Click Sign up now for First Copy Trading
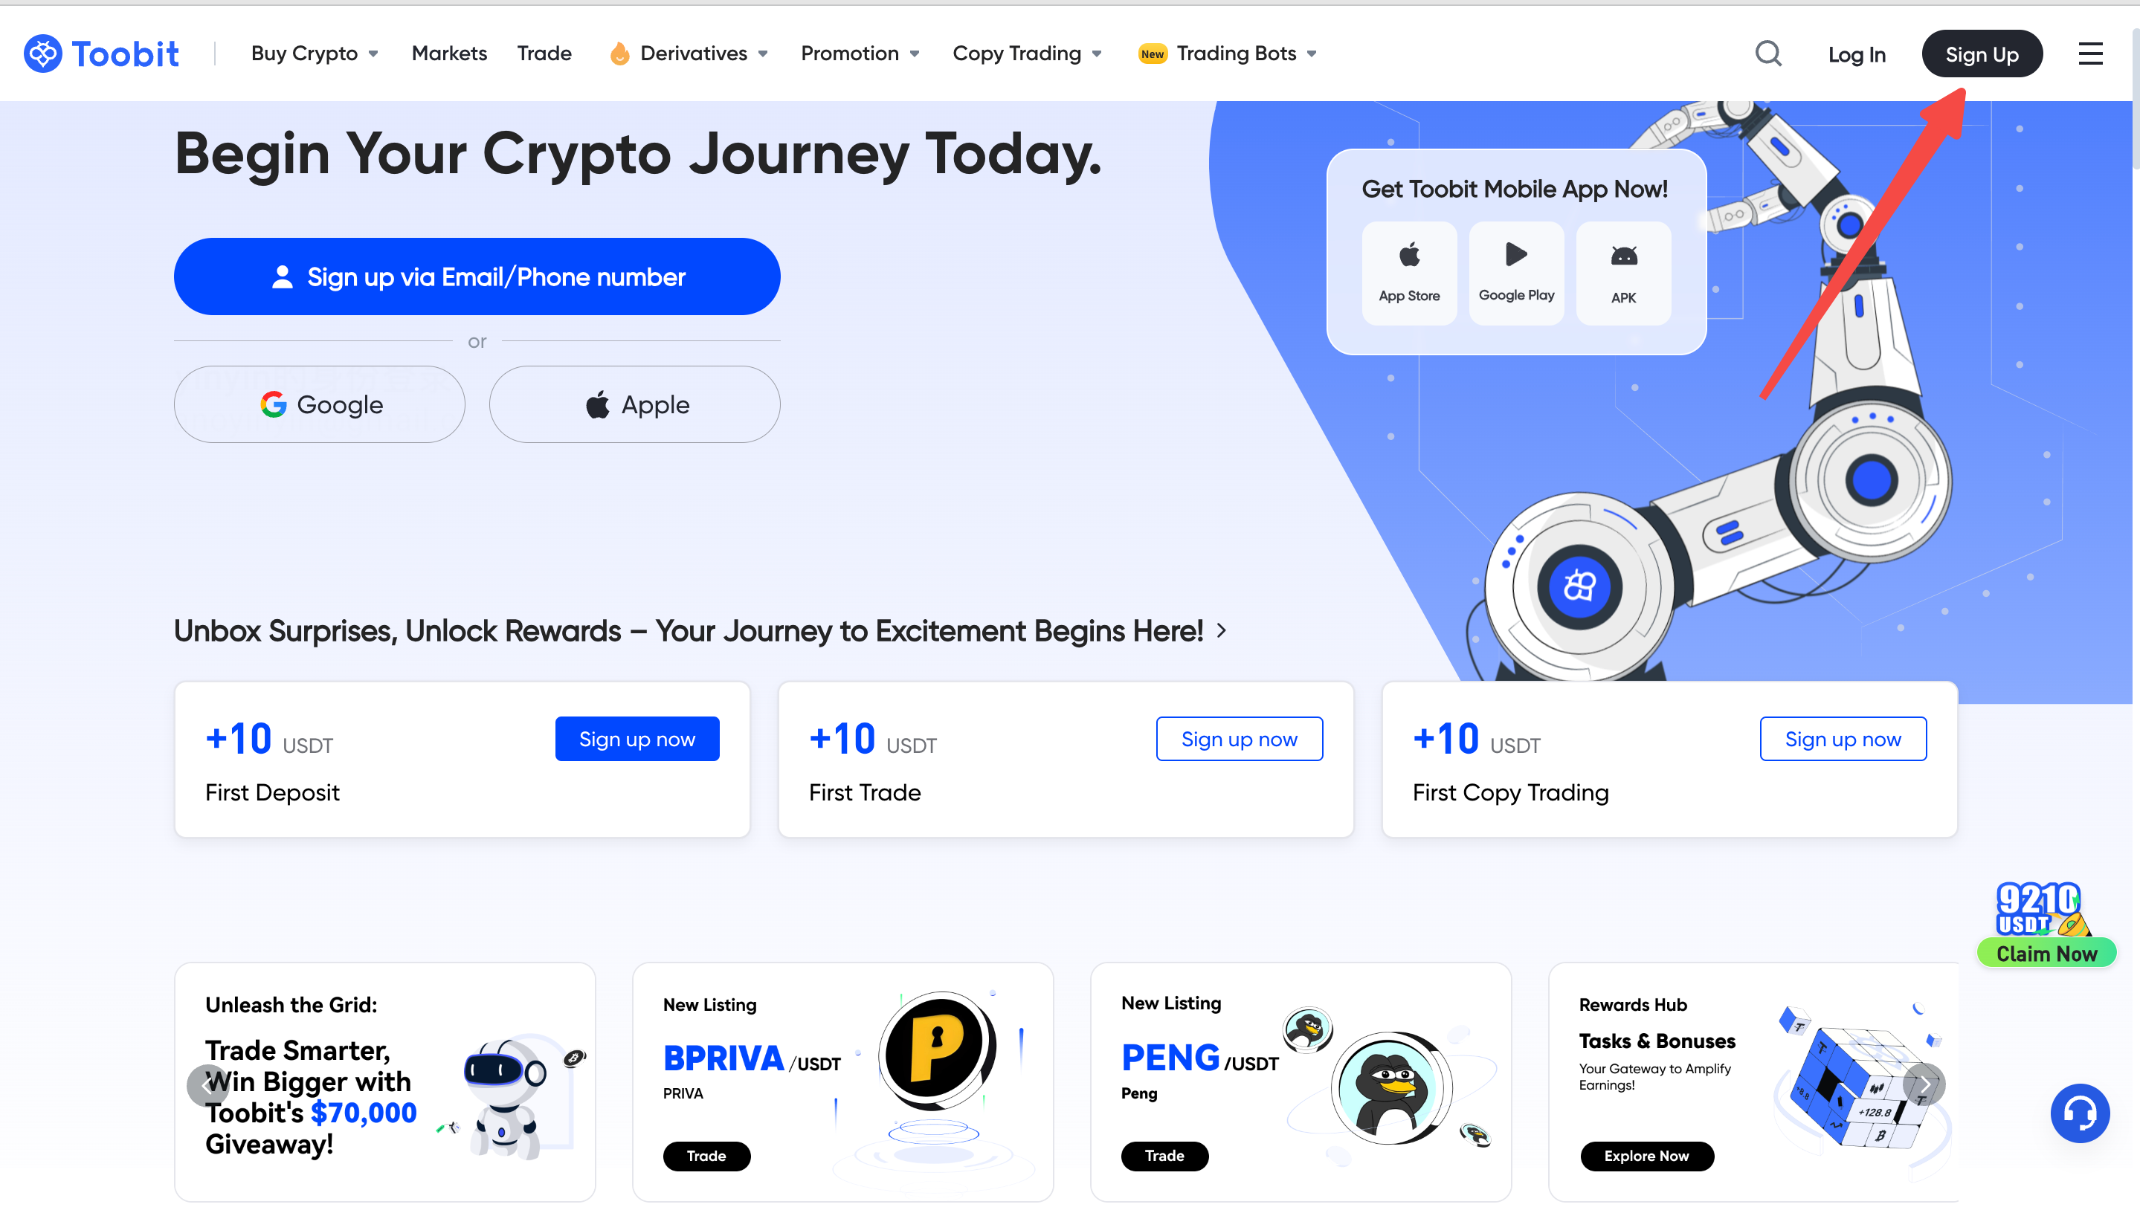The image size is (2140, 1213). tap(1843, 739)
